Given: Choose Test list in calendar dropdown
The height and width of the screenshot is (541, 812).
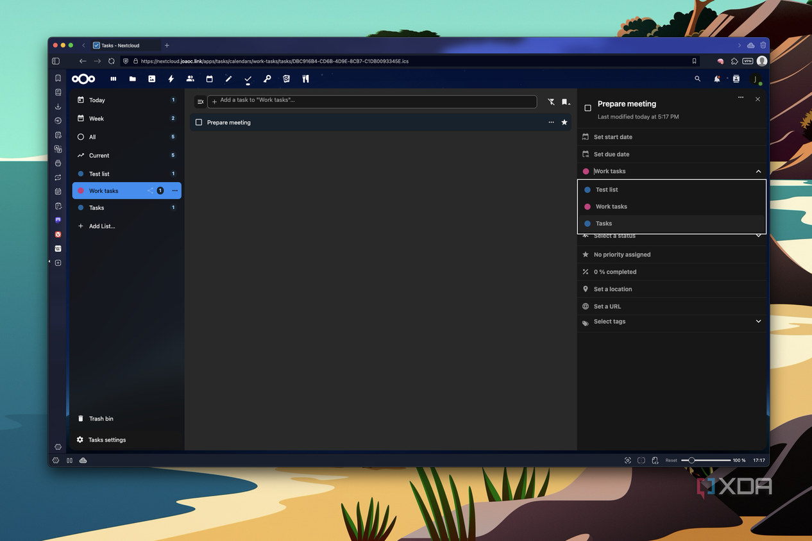Looking at the screenshot, I should coord(672,190).
